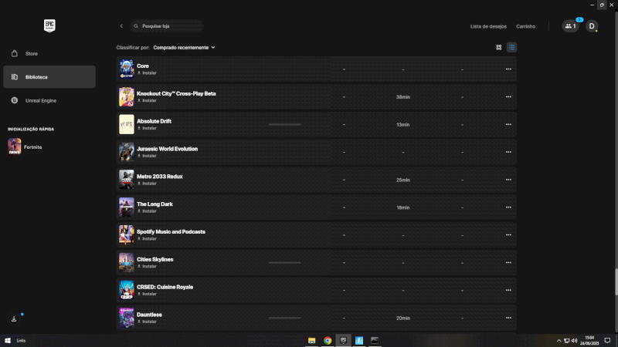Focus the Pesquisar loja search field
The width and height of the screenshot is (618, 347).
(x=167, y=26)
